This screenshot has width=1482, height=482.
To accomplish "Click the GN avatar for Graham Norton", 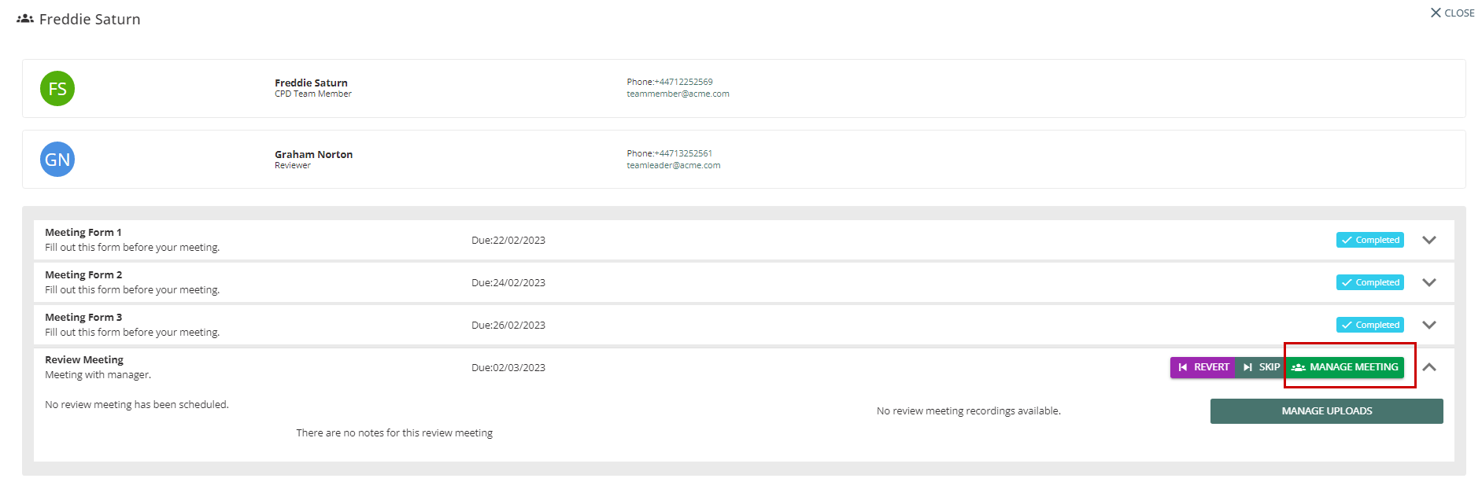I will 57,160.
